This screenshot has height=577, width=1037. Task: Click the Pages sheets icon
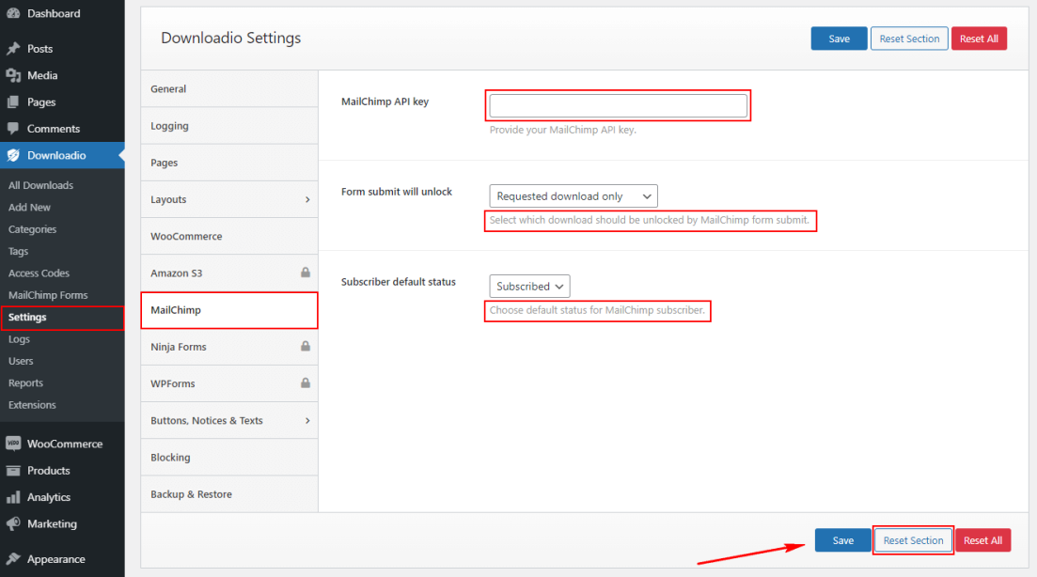13,101
